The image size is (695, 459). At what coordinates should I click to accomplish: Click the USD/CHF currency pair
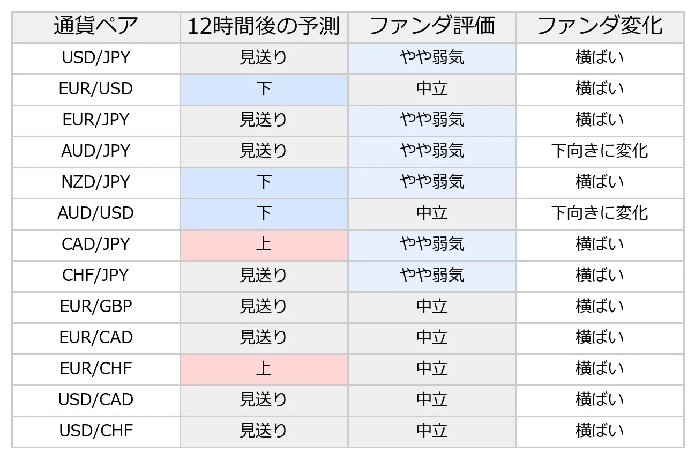coord(96,431)
